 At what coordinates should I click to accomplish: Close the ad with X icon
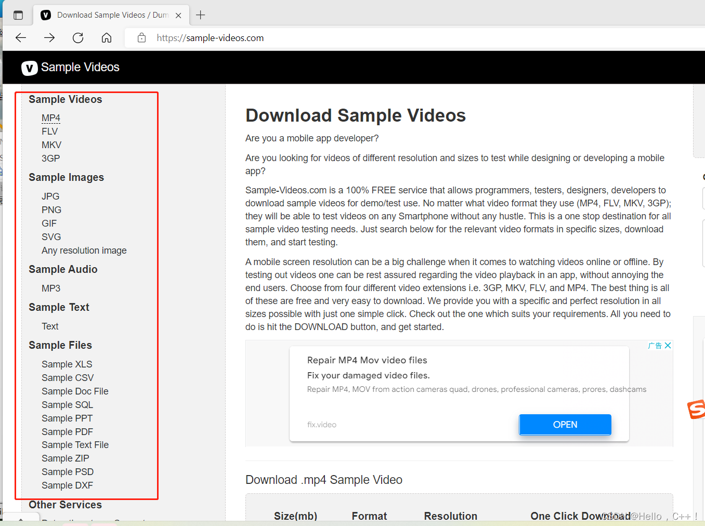tap(668, 346)
